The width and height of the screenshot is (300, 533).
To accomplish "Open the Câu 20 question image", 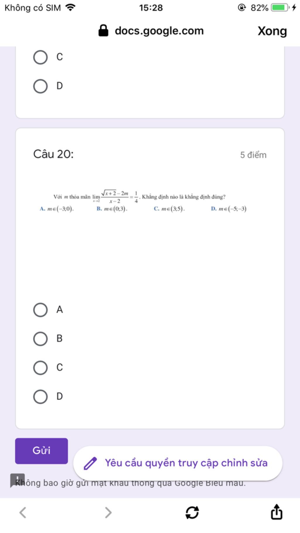I will [x=143, y=201].
